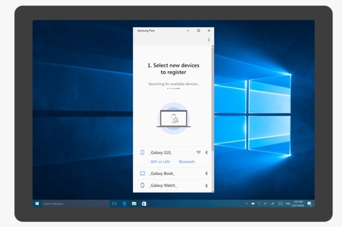Click the Bluetooth icon beside Galaxy S10
The width and height of the screenshot is (342, 227).
click(x=206, y=152)
